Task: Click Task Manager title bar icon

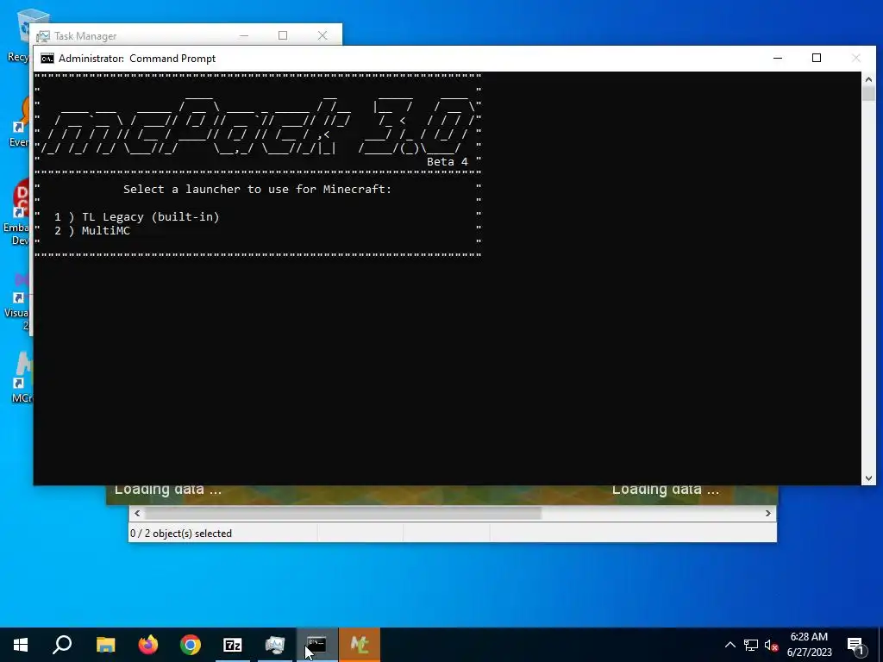Action: tap(43, 36)
